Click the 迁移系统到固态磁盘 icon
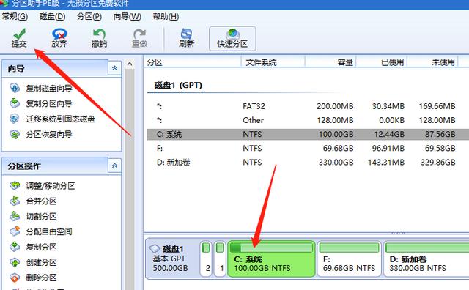Viewport: 469px width, 290px height. point(15,119)
